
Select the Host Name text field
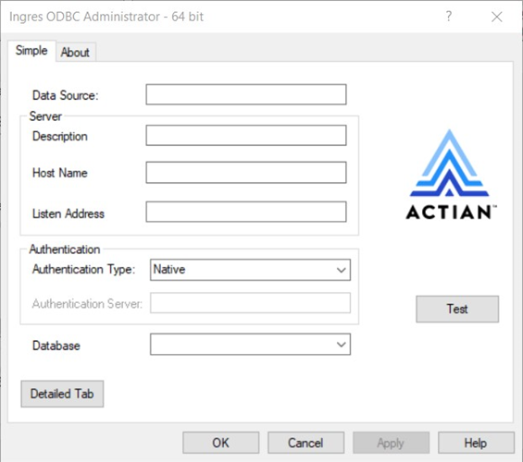(246, 173)
